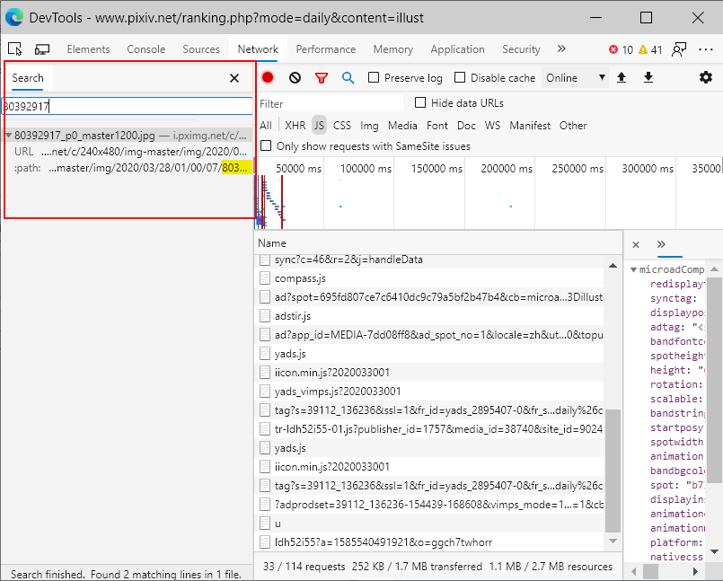Select the Network tab

258,49
